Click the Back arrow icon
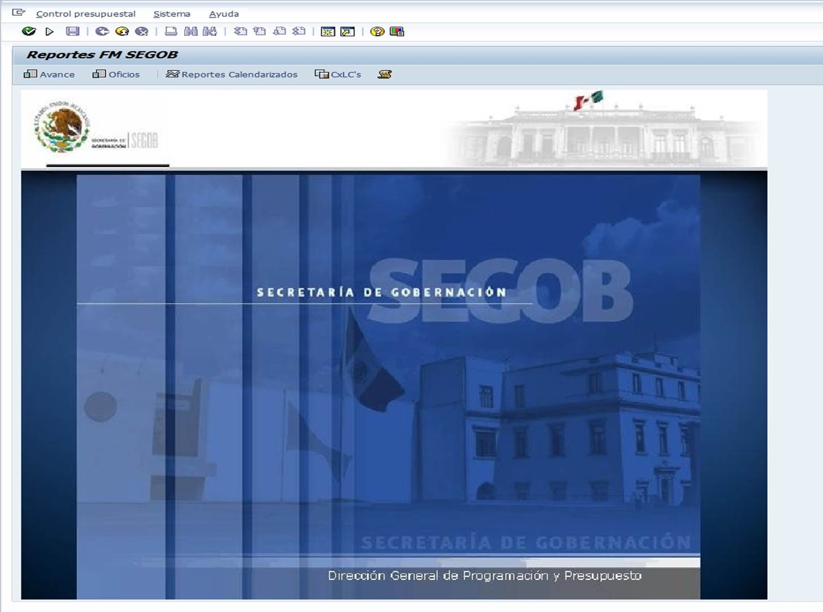 pos(102,32)
